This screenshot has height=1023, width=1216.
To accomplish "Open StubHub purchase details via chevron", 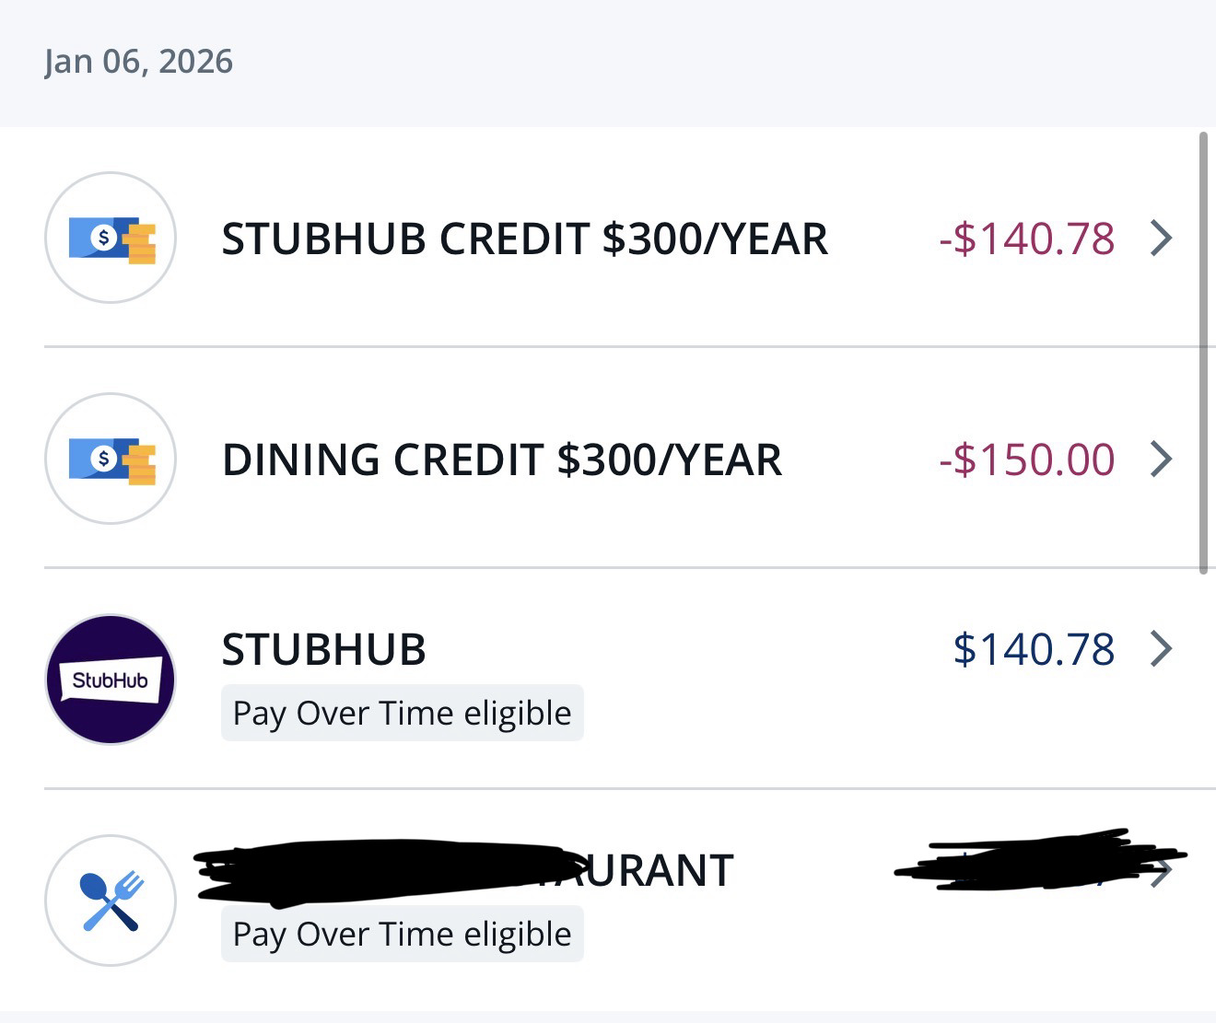I will 1162,648.
